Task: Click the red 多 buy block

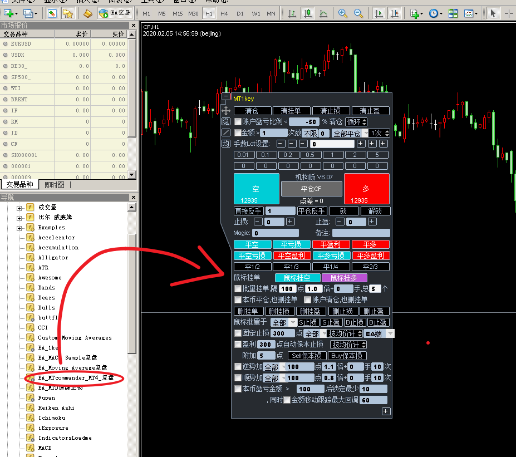Action: click(x=366, y=189)
